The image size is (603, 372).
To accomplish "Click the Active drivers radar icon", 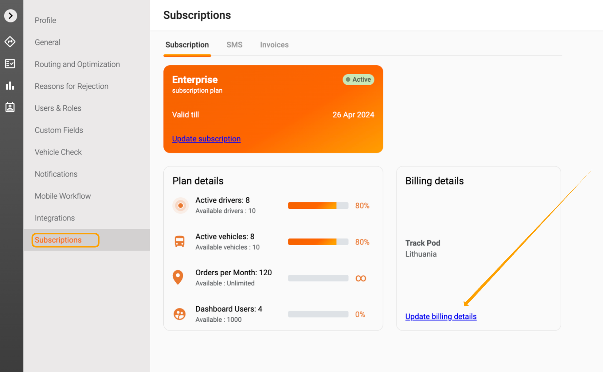I will 181,205.
